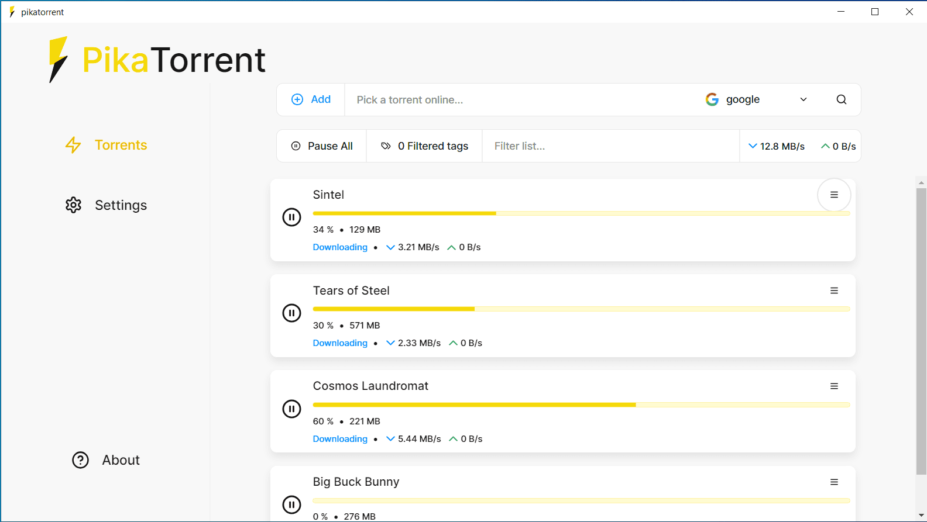
Task: Pause the Cosmos Laundromat torrent
Action: coord(291,409)
